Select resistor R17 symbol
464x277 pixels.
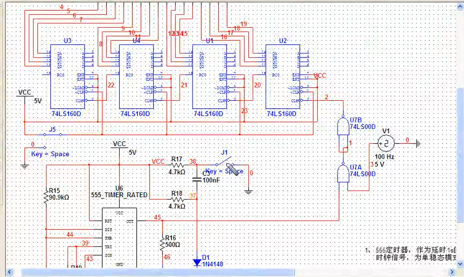177,165
